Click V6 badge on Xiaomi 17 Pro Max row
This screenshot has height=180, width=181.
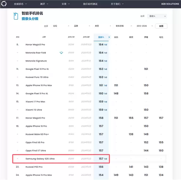click(106, 102)
